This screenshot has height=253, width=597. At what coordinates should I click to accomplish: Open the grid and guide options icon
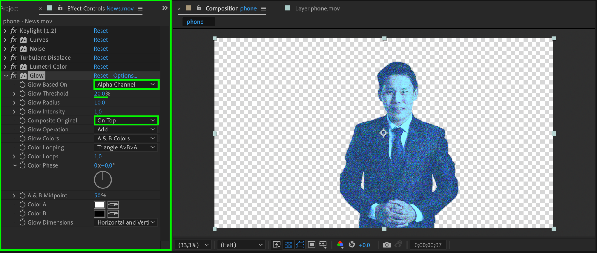323,245
